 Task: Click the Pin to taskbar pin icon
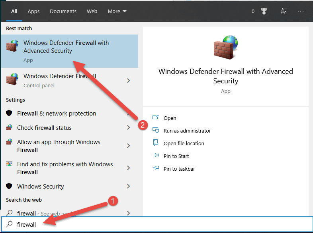click(x=156, y=168)
